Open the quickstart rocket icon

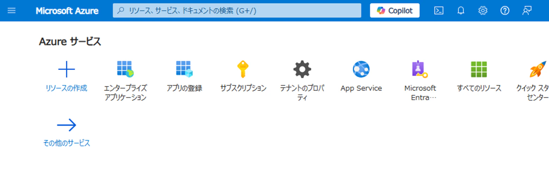pos(538,69)
